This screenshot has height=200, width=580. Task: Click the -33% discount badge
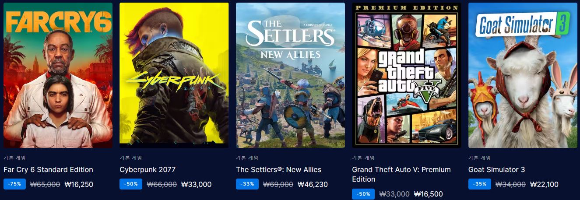tap(247, 184)
